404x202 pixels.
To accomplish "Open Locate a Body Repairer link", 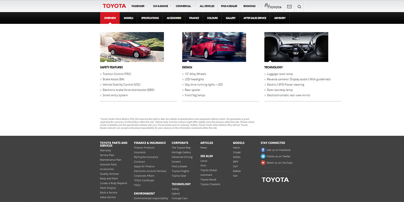I will pyautogui.click(x=113, y=183).
